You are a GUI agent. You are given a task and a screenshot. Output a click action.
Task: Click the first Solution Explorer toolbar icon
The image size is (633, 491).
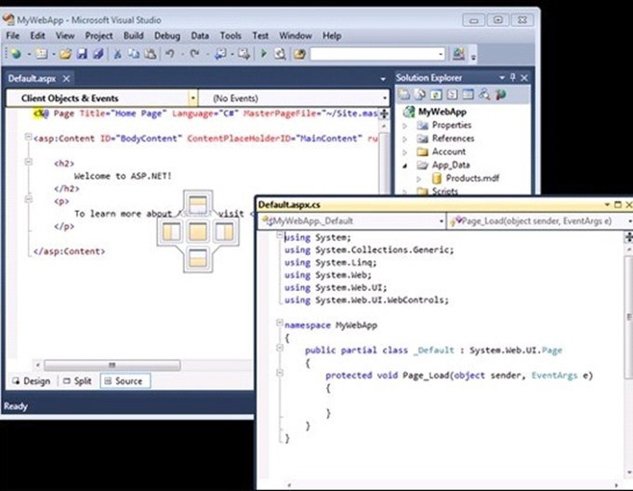pyautogui.click(x=404, y=95)
